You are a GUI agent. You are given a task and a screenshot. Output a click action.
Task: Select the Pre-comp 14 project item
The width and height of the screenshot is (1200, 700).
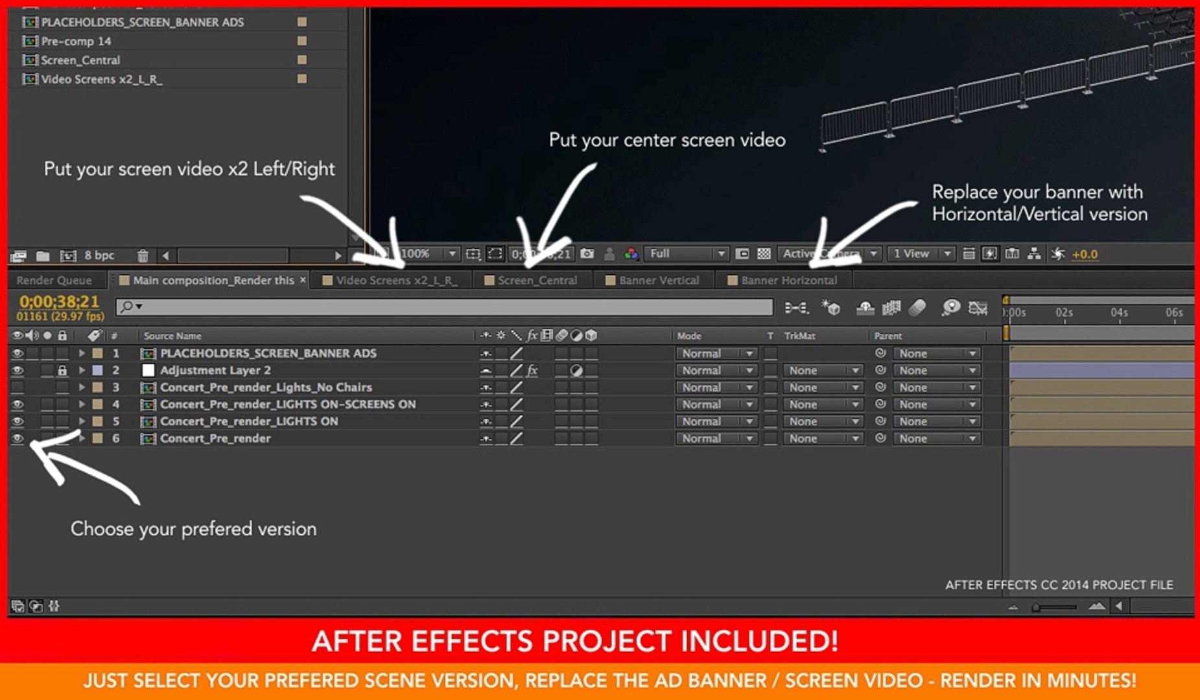click(76, 41)
